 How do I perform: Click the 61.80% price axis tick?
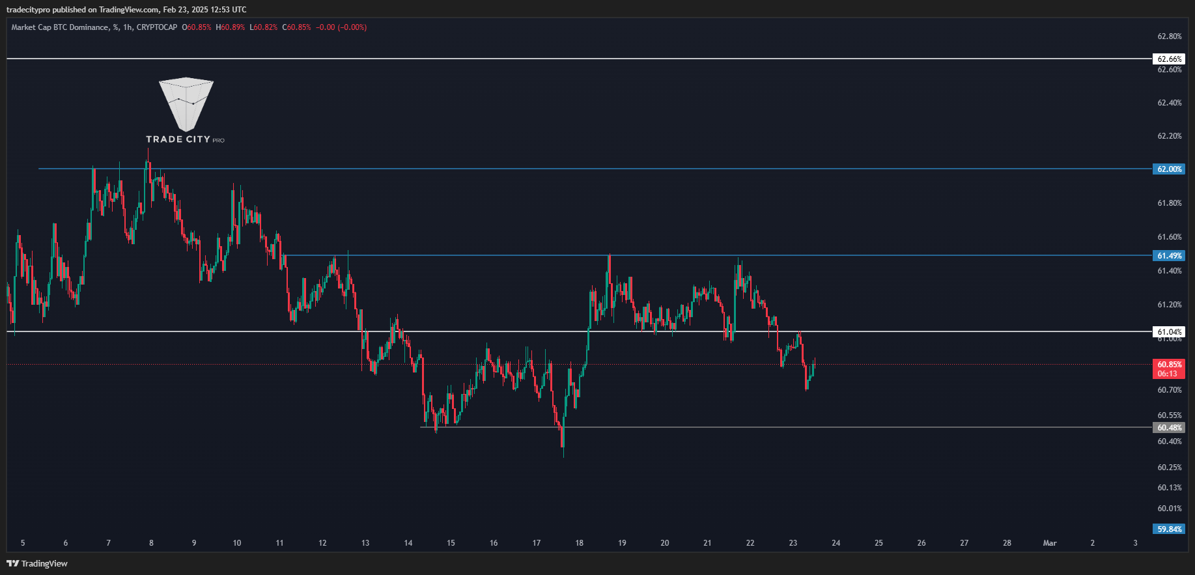1170,203
